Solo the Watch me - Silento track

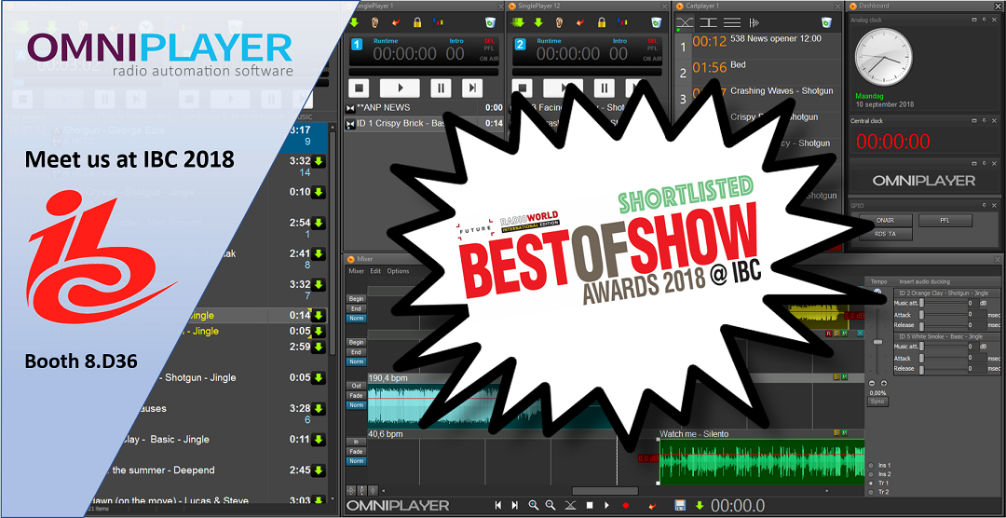(836, 434)
